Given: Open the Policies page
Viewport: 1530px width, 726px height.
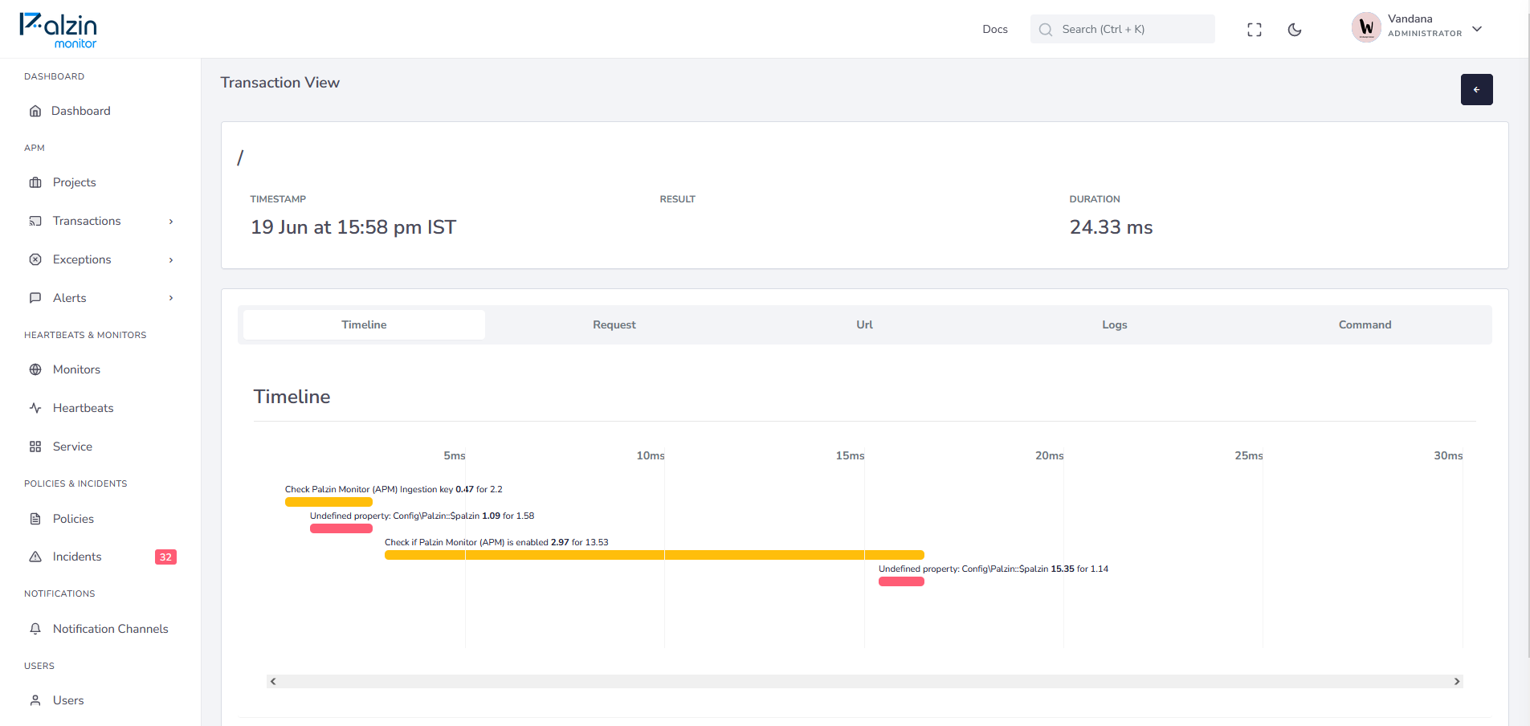Looking at the screenshot, I should coord(73,519).
